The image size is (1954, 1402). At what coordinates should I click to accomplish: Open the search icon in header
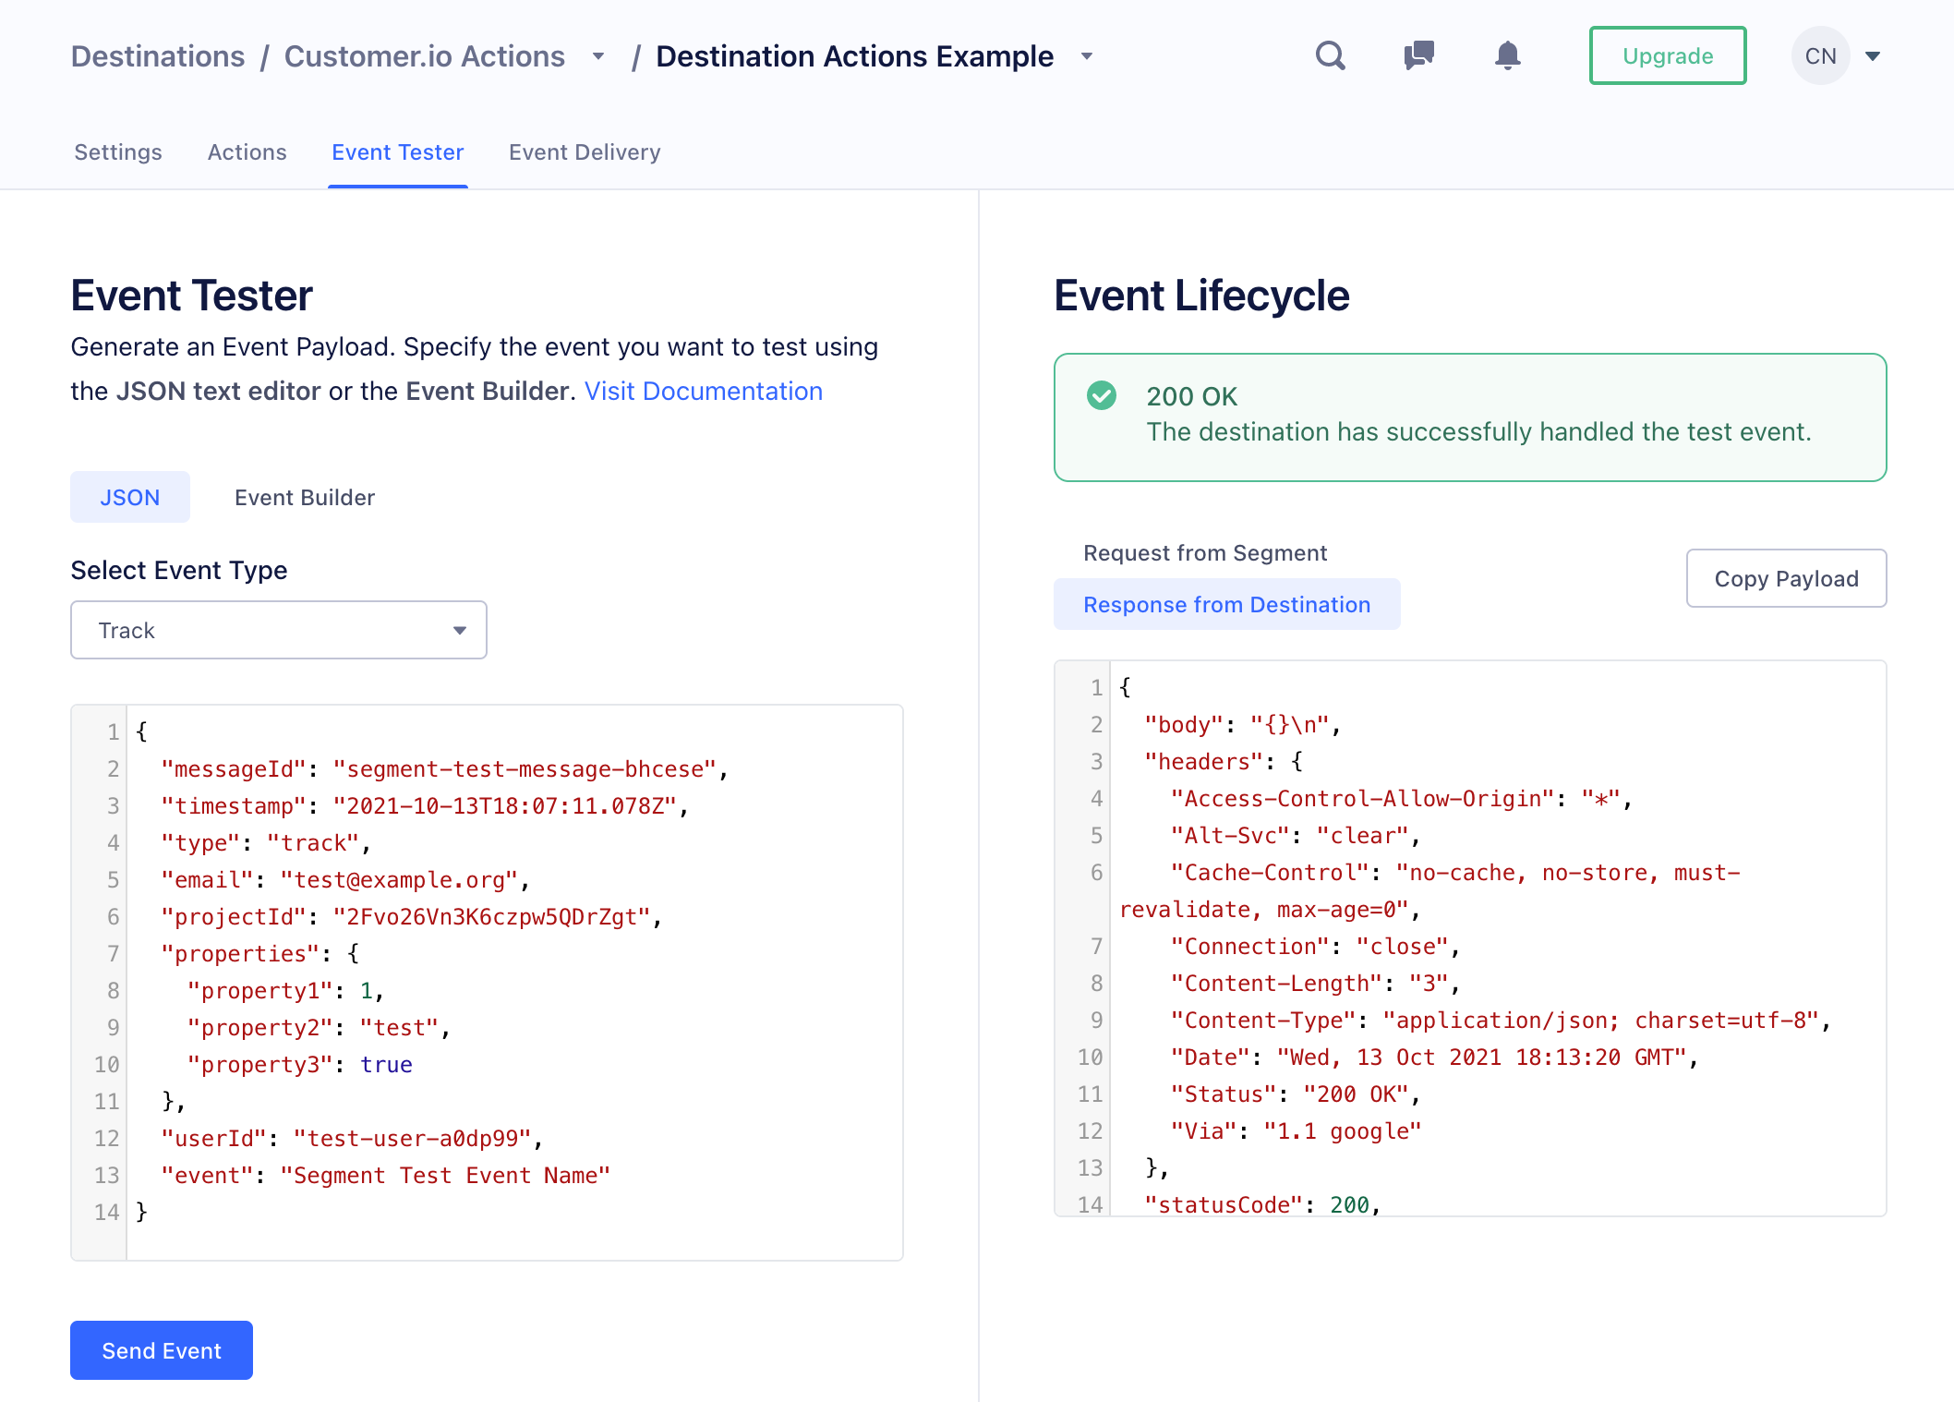(x=1330, y=55)
